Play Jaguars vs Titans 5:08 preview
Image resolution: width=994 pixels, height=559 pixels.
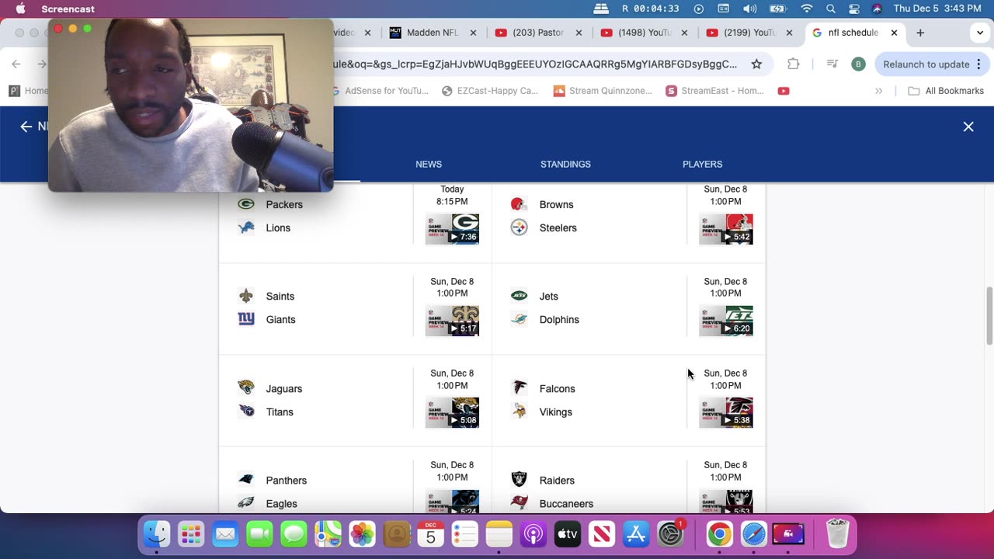(x=452, y=412)
